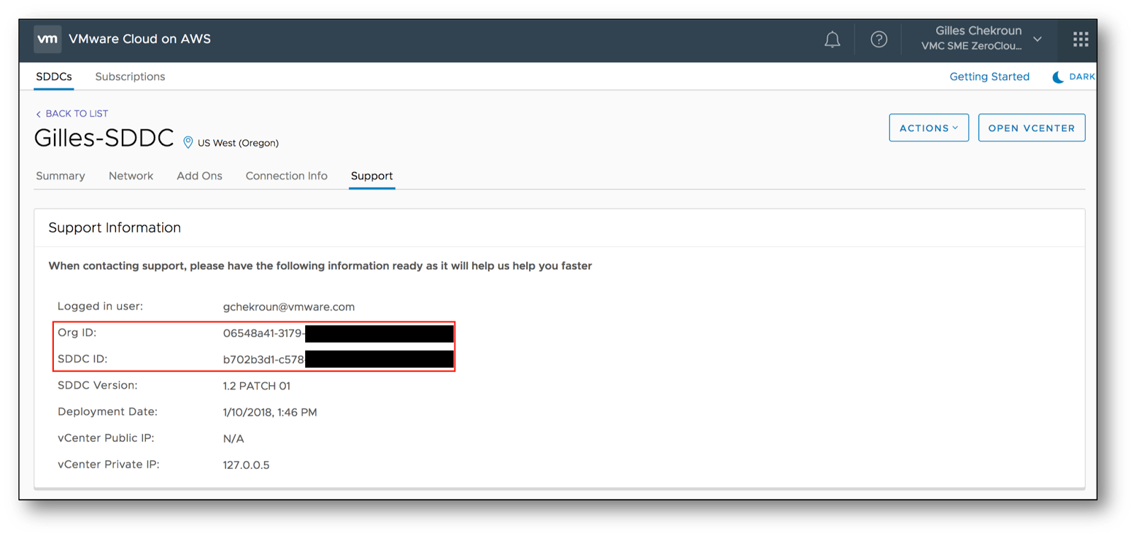Go back using BACK TO LIST link

tap(72, 113)
